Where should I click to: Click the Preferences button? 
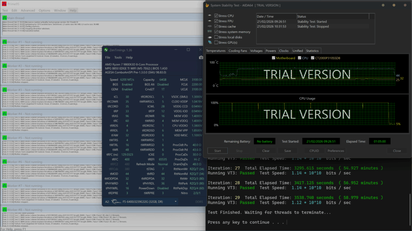pos(336,151)
